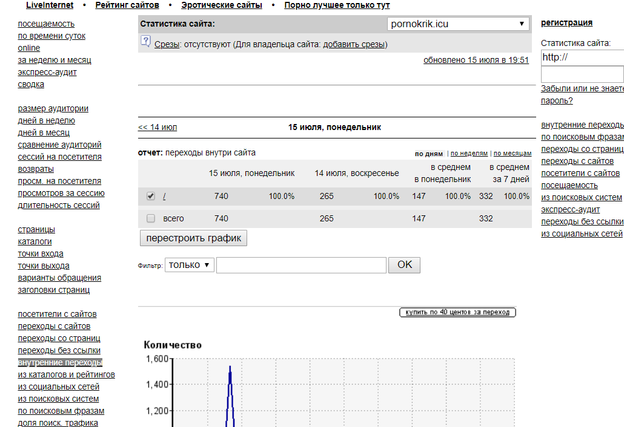The width and height of the screenshot is (624, 427).
Task: Open the "Рейтинг сайтов" top link
Action: point(127,5)
